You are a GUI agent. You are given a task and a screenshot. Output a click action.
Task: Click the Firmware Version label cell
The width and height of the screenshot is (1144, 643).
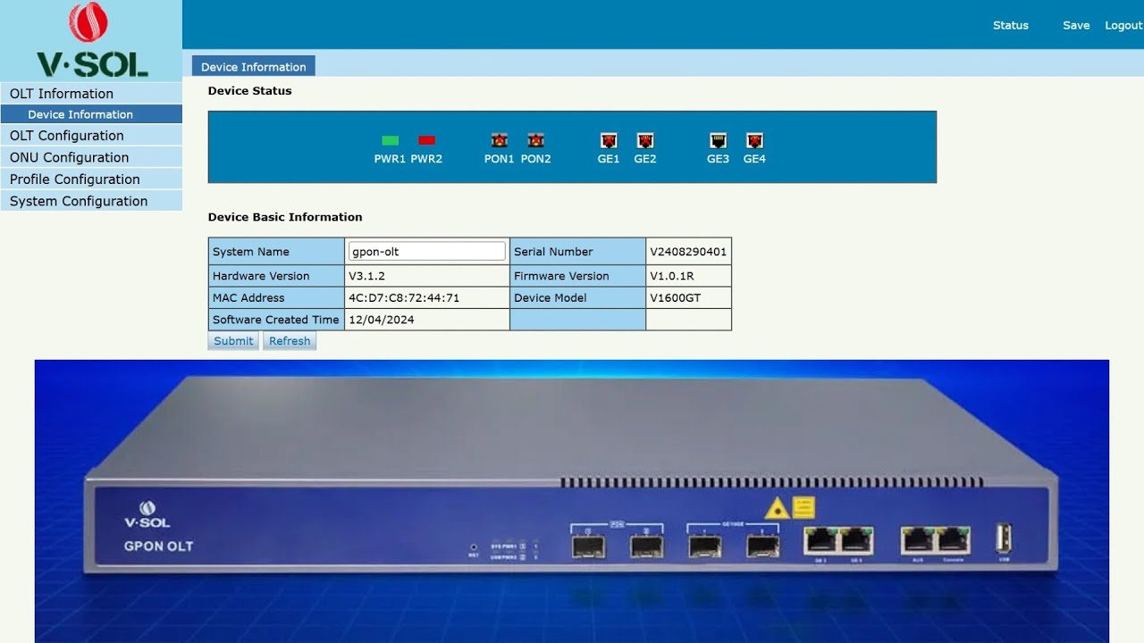click(x=577, y=276)
